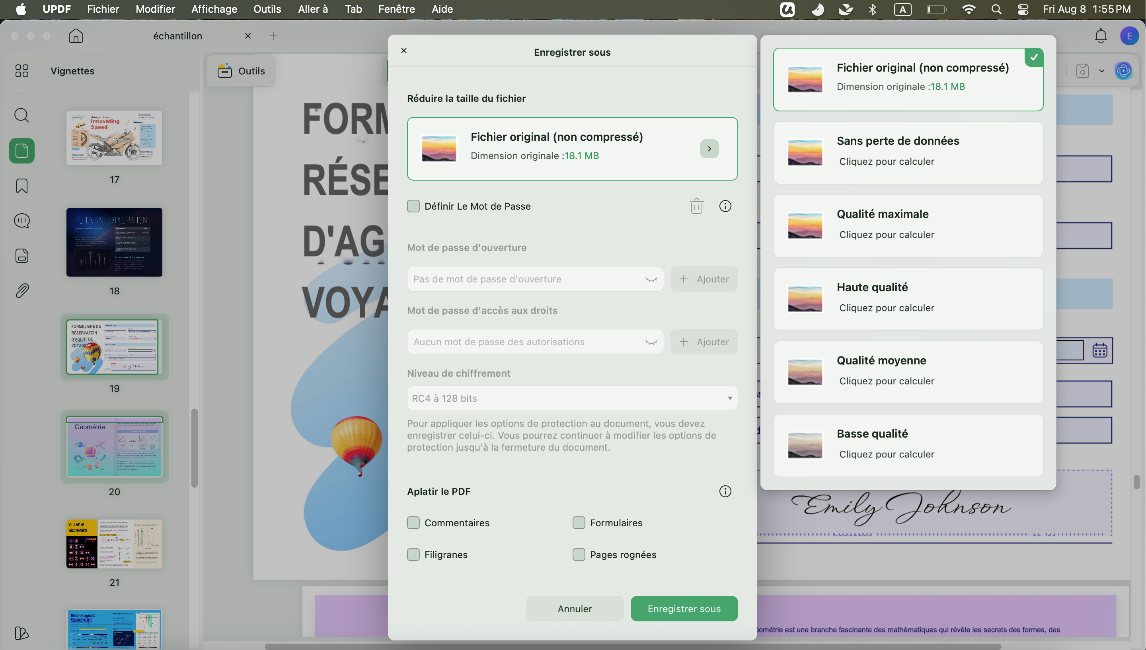The height and width of the screenshot is (650, 1146).
Task: Check the Commentaires flatten option
Action: coord(413,523)
